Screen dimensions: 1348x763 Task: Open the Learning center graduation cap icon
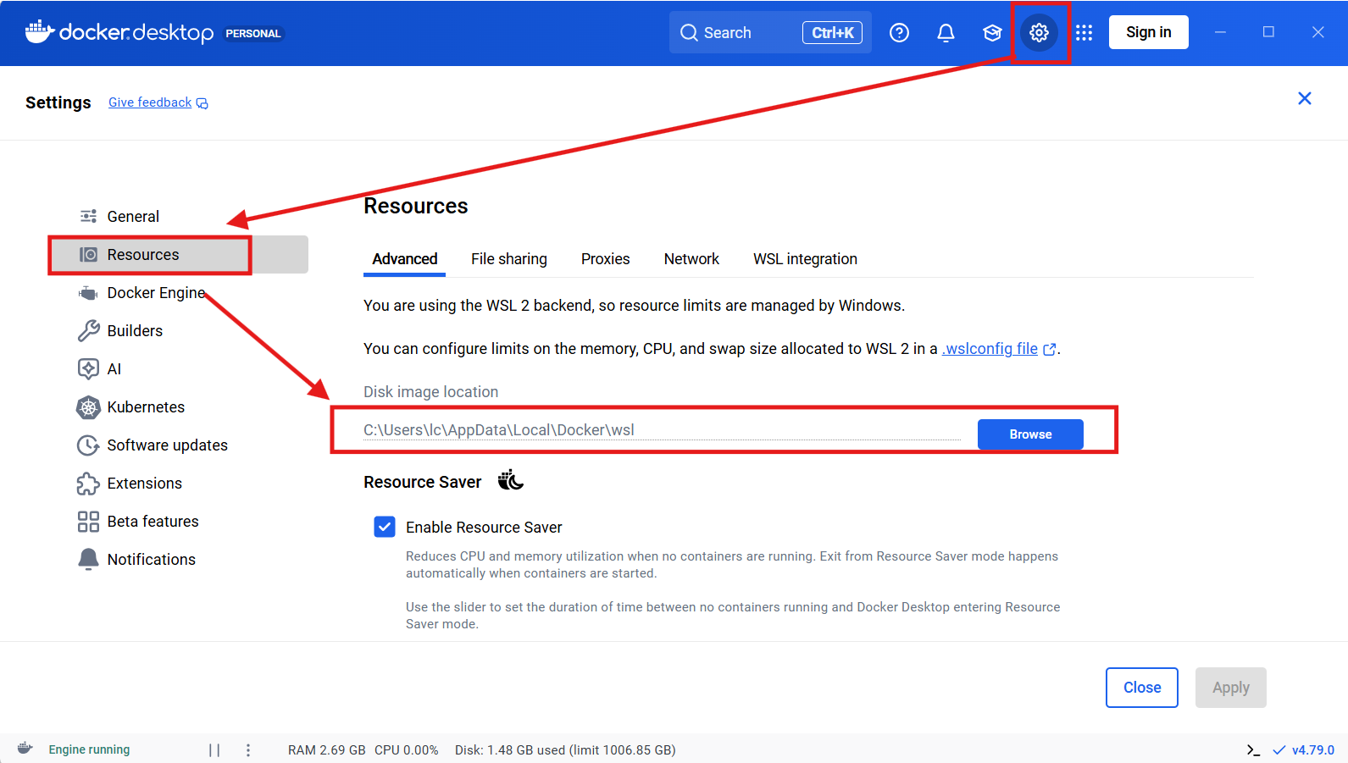coord(992,33)
